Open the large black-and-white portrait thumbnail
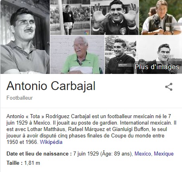Screen dimensions: 182x172 [x=25, y=37]
